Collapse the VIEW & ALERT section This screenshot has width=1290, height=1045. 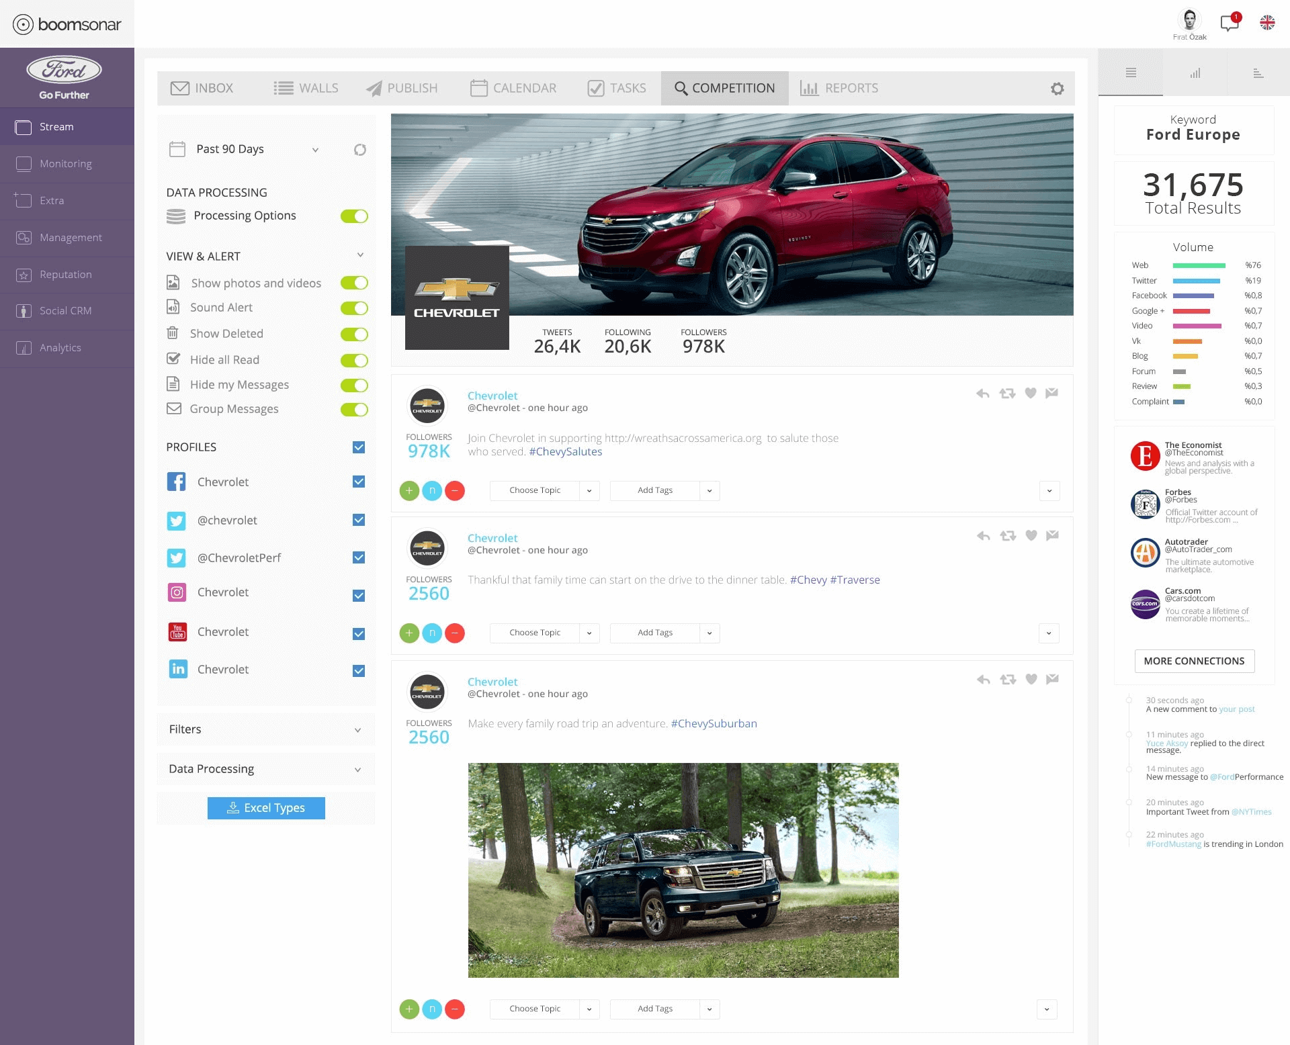[360, 255]
